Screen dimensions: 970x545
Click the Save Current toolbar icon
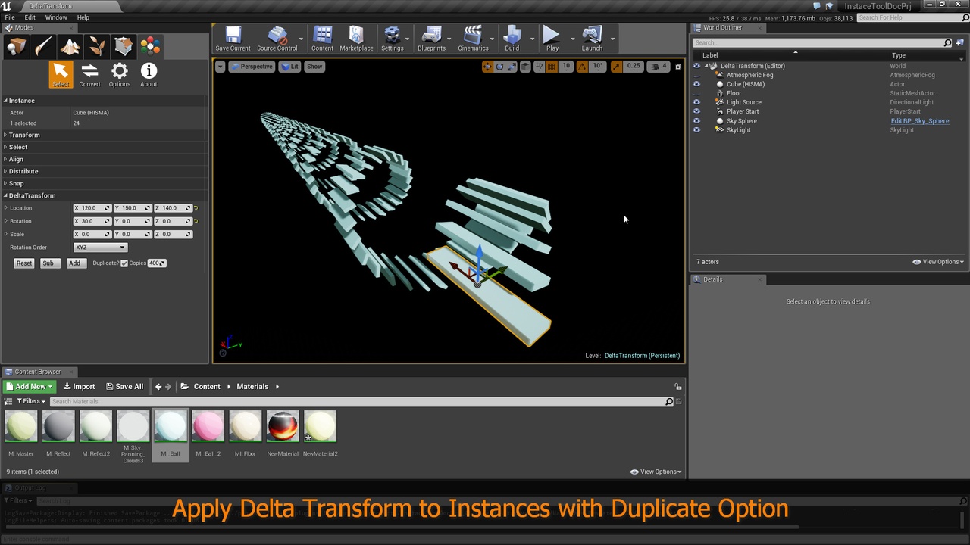coord(233,39)
